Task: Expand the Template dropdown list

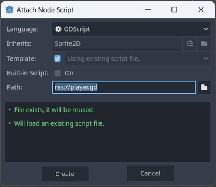Action: tap(137, 58)
